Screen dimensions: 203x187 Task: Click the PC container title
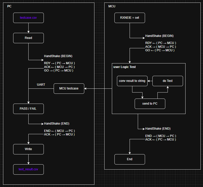coord(9,6)
